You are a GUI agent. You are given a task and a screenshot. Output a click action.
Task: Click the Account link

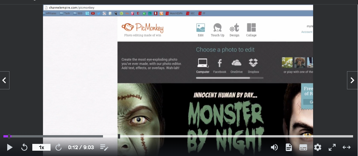click(x=307, y=32)
